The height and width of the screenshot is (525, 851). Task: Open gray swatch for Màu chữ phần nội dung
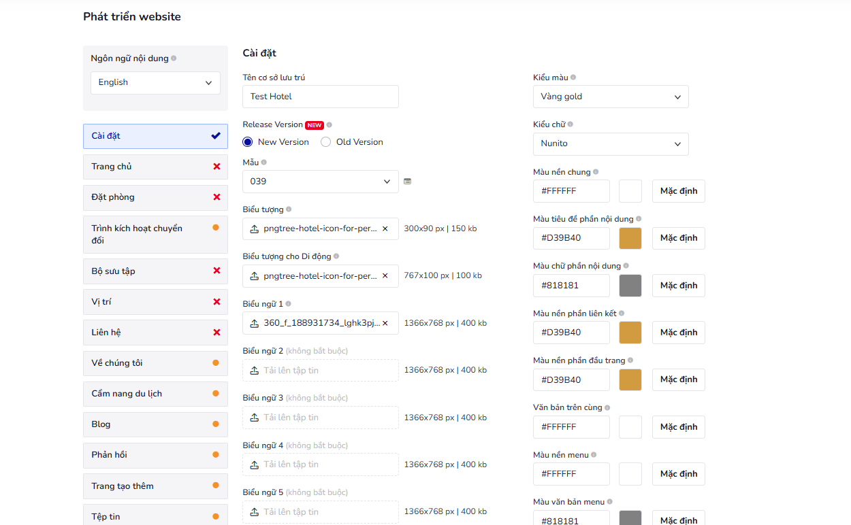pyautogui.click(x=630, y=286)
